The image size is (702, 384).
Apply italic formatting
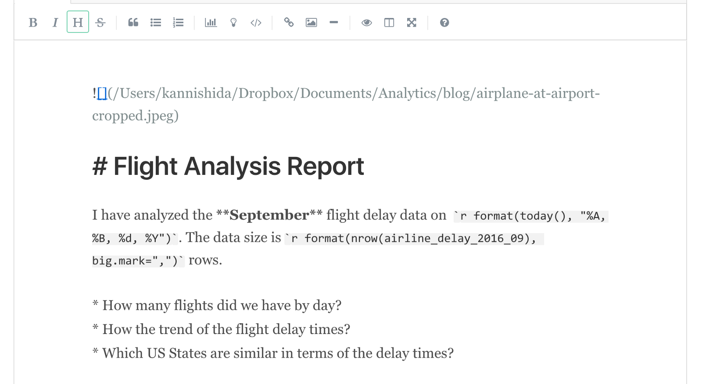pos(55,22)
